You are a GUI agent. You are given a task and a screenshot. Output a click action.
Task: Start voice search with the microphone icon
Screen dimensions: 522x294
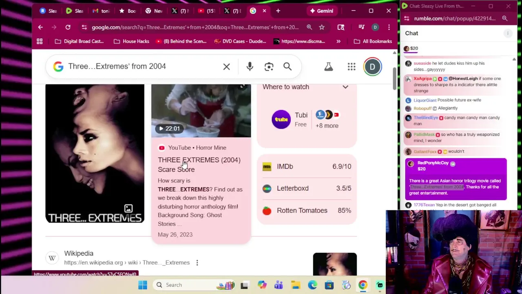pos(250,67)
